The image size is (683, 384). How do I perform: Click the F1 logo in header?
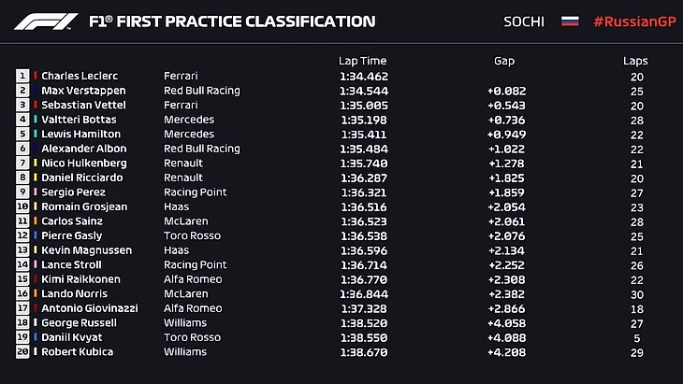[x=47, y=21]
